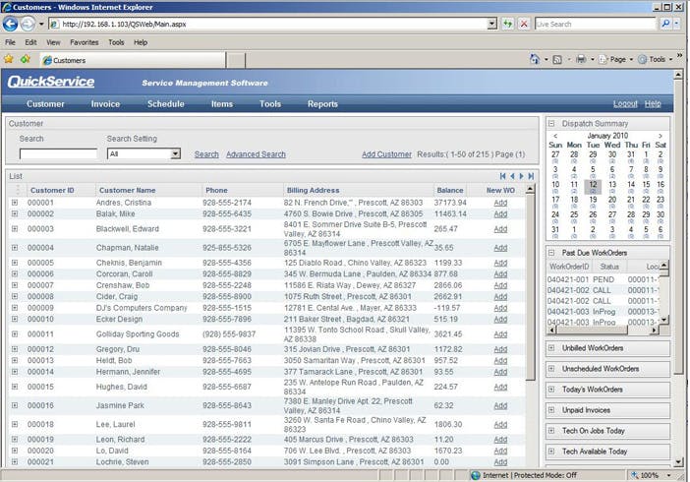690x482 pixels.
Task: Expand the Unbilled WorkOrders panel
Action: [551, 348]
